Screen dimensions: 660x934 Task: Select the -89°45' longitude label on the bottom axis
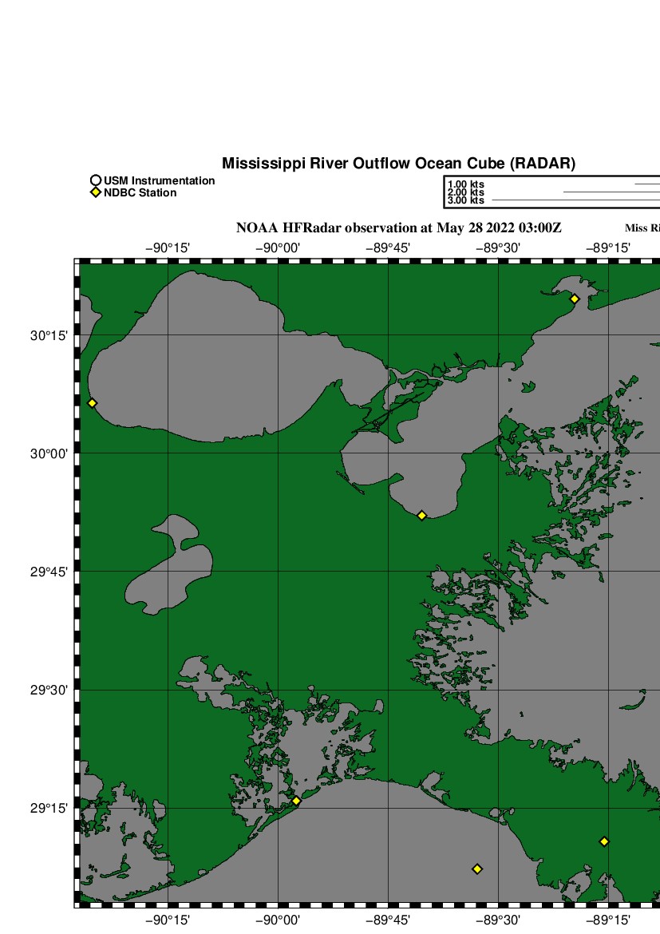click(x=388, y=920)
